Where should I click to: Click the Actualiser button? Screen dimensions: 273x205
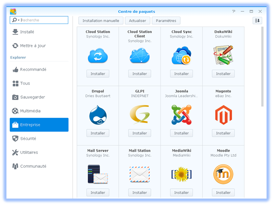(x=138, y=21)
